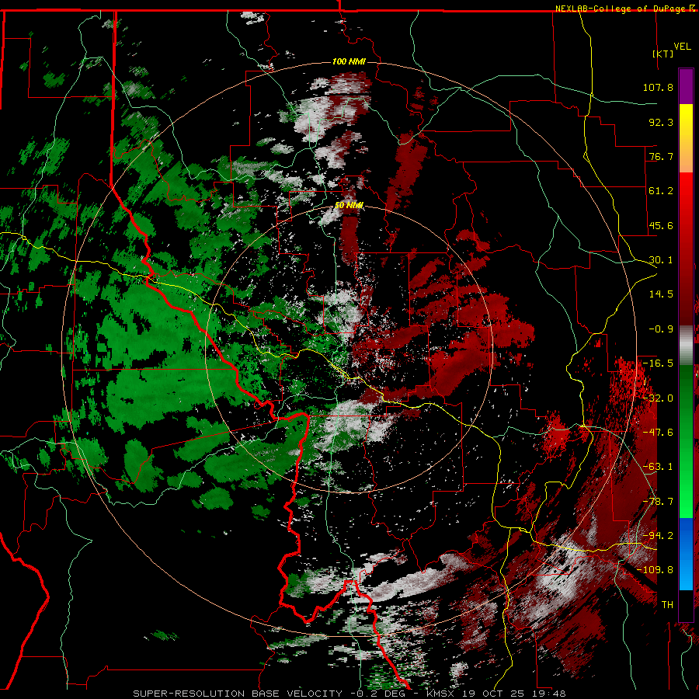Click the -16.5 velocity scale value
This screenshot has height=699, width=699.
coord(658,363)
